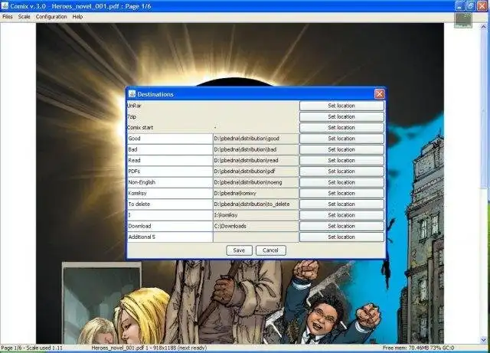Click the I:\komiksy path

click(x=256, y=215)
